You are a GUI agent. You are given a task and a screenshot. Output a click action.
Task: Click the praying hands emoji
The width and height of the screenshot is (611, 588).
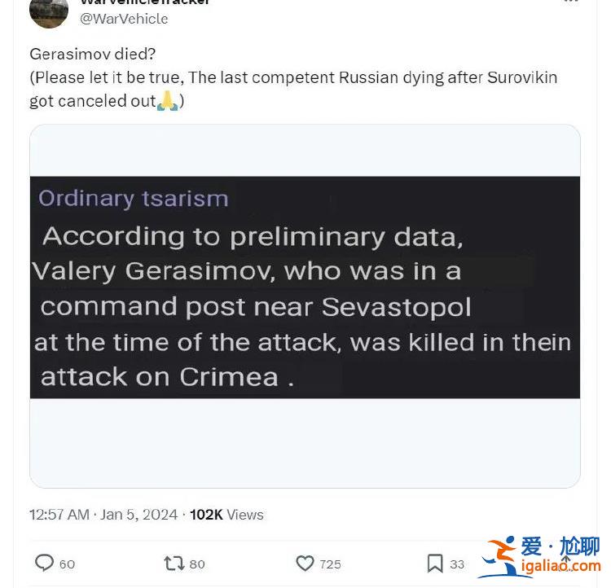(167, 102)
